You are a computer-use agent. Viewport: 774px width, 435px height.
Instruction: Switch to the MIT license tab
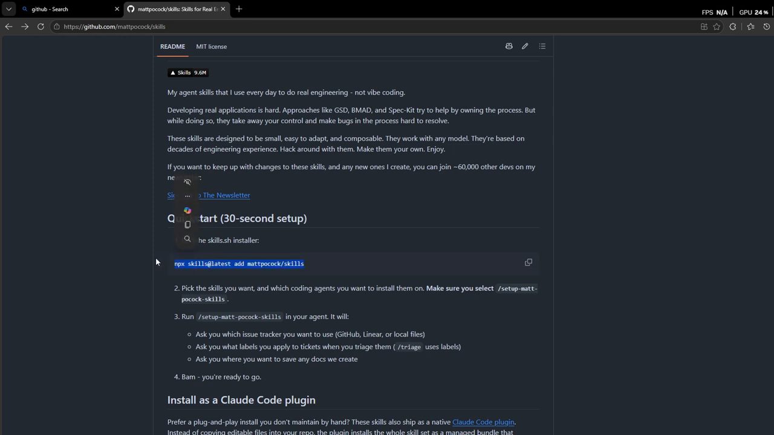(212, 47)
